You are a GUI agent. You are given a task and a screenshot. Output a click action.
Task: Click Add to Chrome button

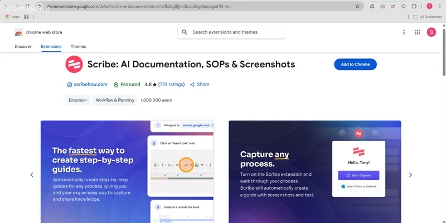(x=355, y=65)
